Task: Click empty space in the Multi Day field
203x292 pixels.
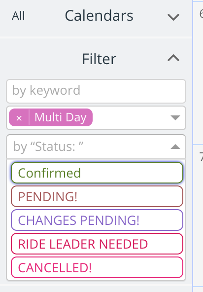Action: pyautogui.click(x=130, y=118)
